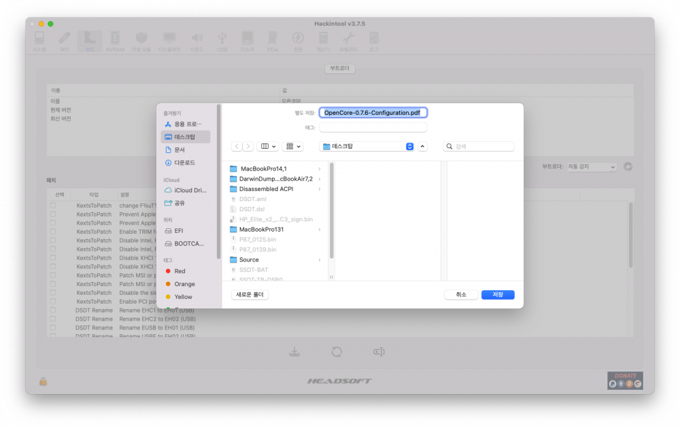Choose the Orange tag

[x=184, y=284]
